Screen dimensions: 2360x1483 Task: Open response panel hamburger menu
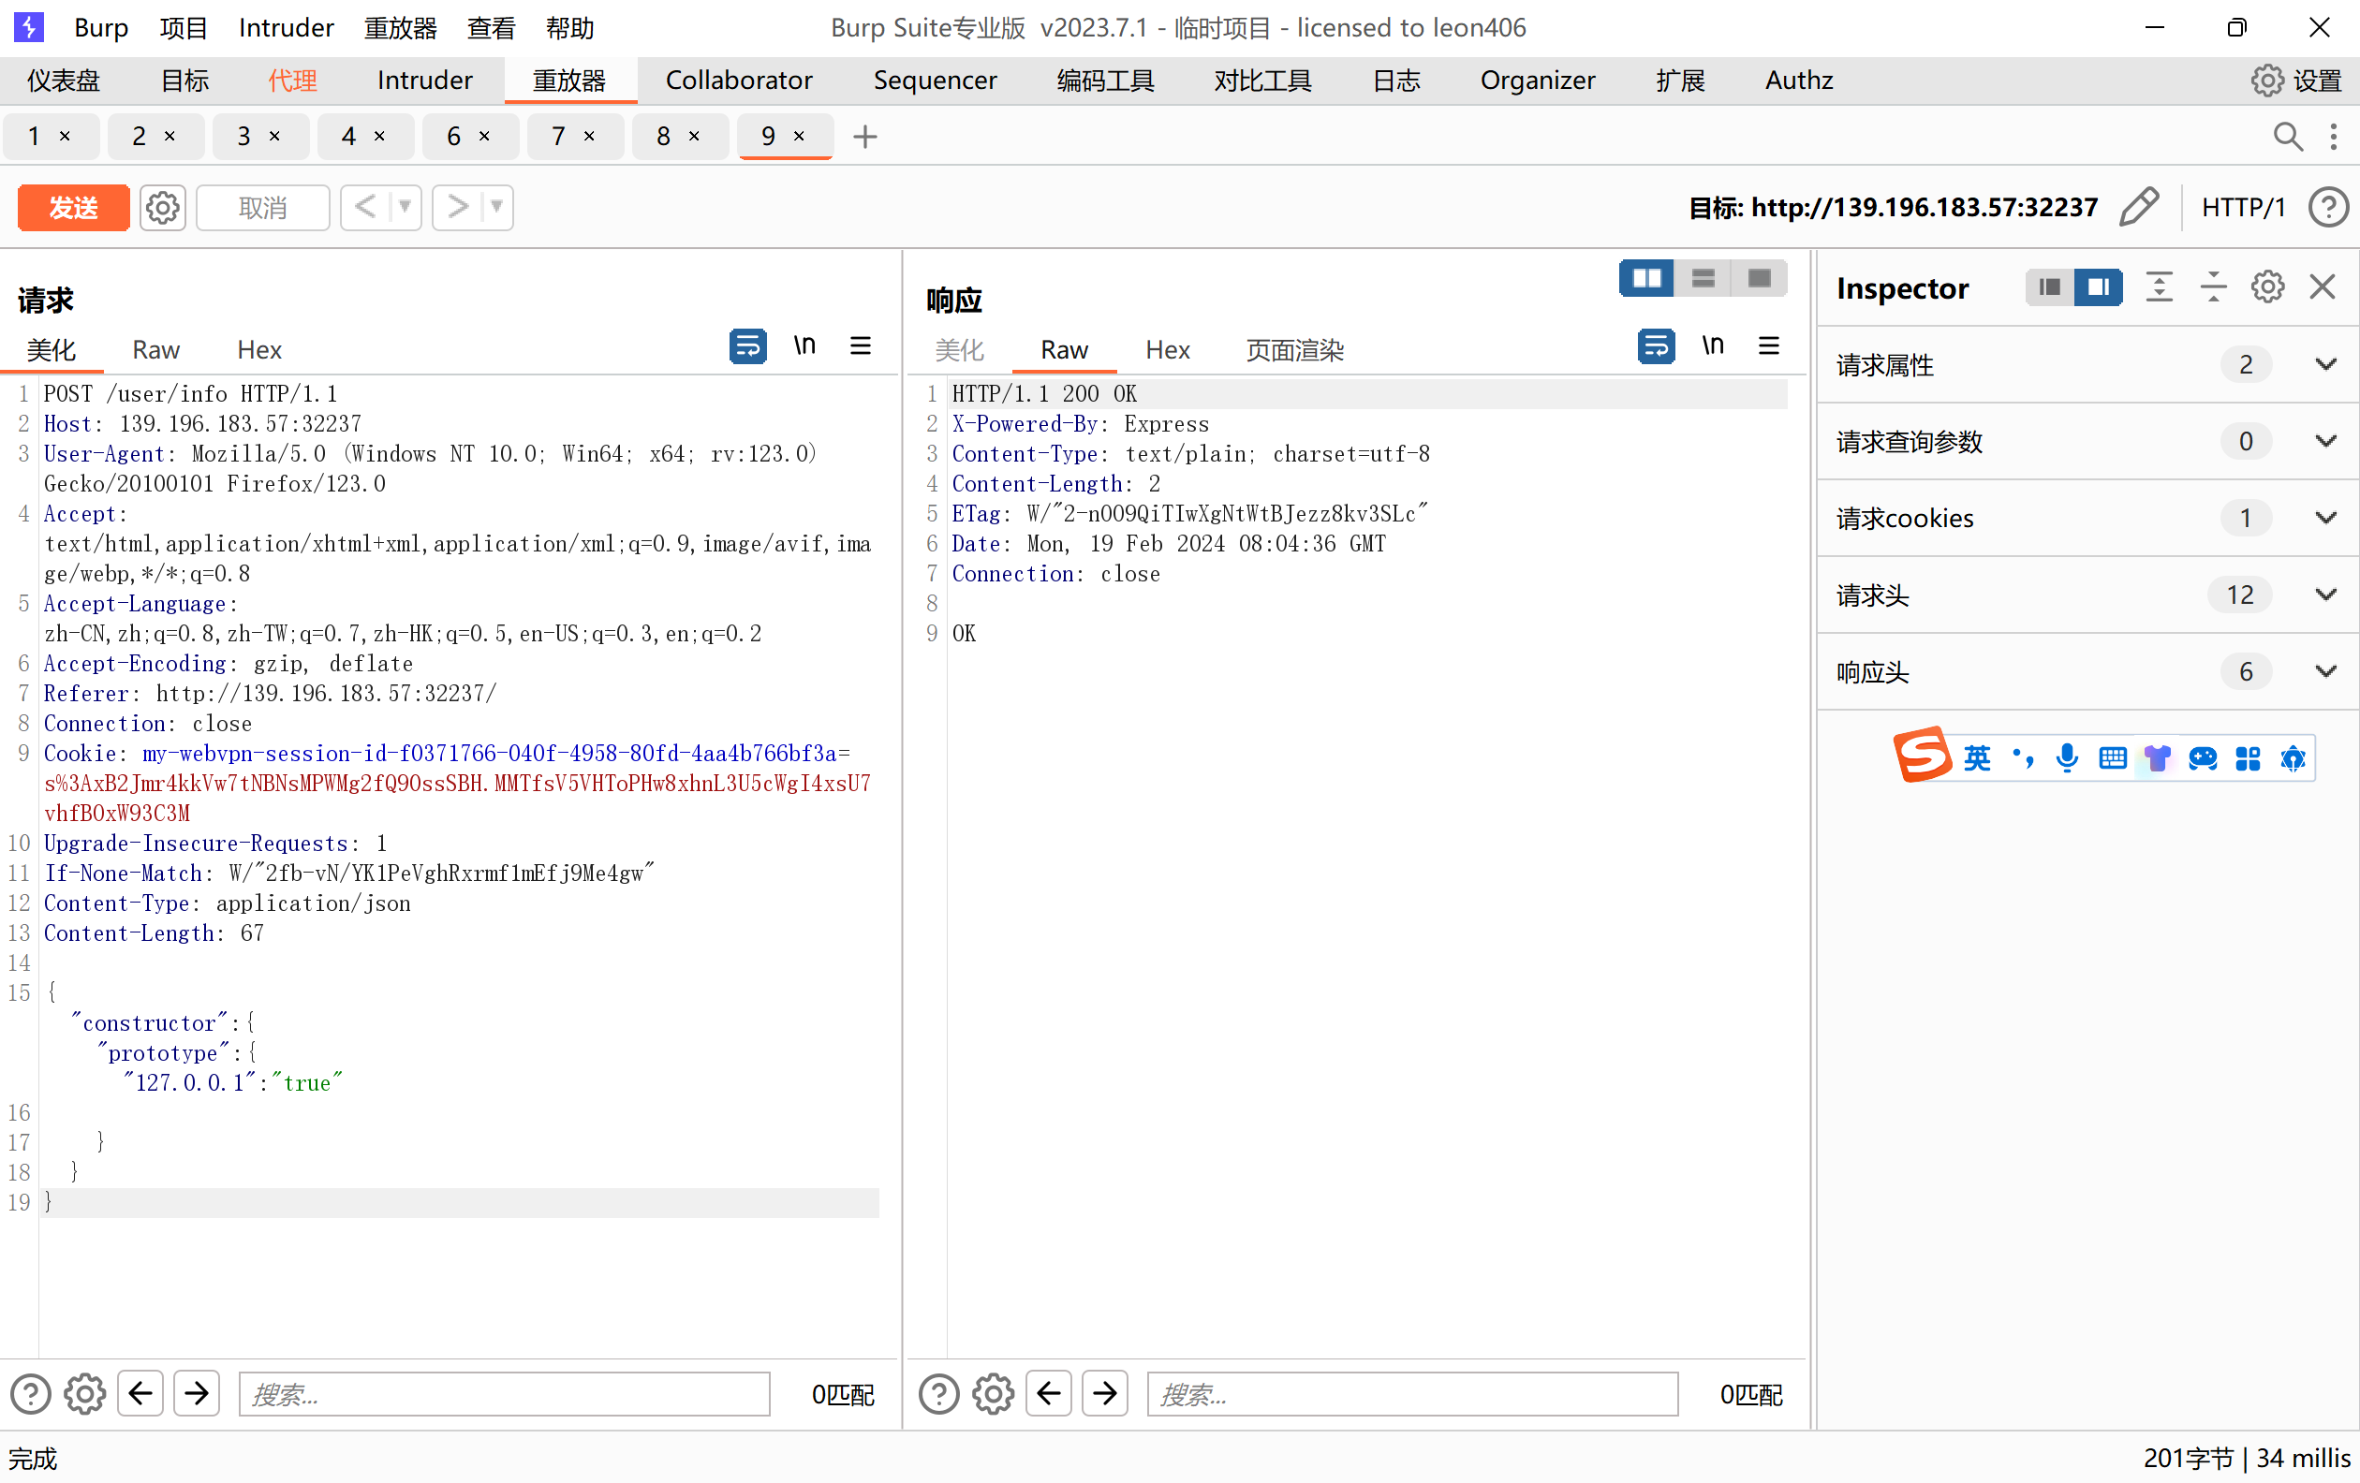(x=1769, y=345)
